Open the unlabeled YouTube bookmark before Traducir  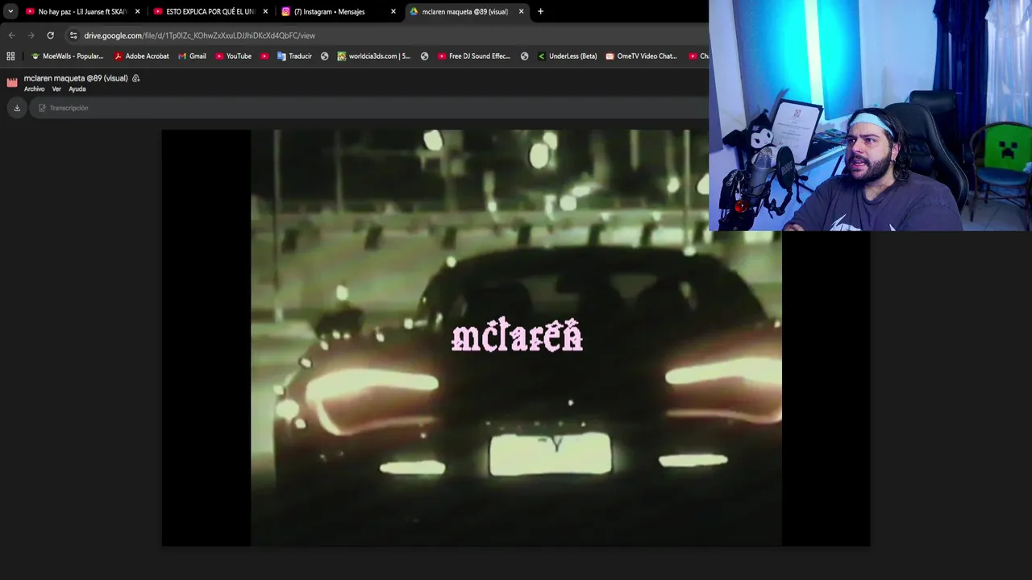[x=264, y=56]
